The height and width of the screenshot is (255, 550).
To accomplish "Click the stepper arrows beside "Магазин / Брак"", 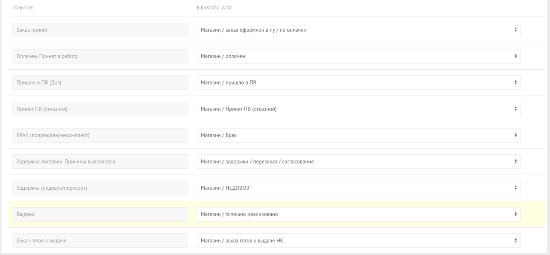I will [516, 135].
